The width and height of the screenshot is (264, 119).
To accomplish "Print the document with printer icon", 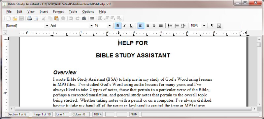I will pos(29,18).
